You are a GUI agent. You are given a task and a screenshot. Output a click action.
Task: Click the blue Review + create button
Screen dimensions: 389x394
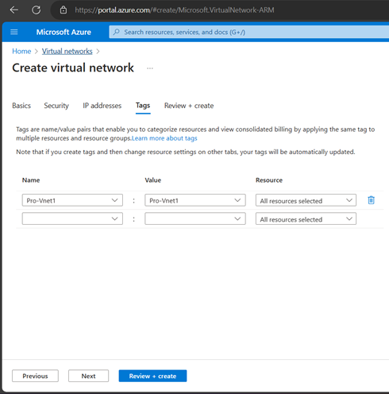click(x=152, y=376)
